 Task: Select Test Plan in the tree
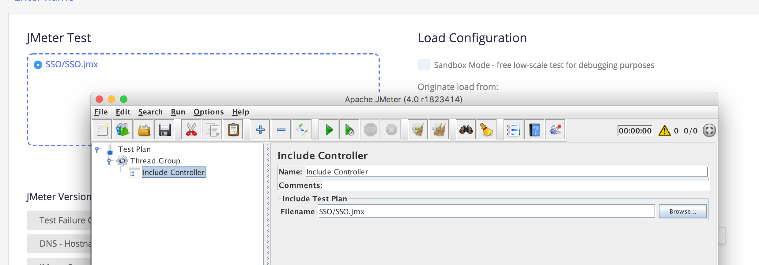pyautogui.click(x=134, y=149)
